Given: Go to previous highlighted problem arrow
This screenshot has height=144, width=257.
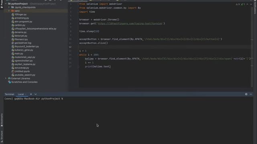Looking at the screenshot, I should (247, 4).
